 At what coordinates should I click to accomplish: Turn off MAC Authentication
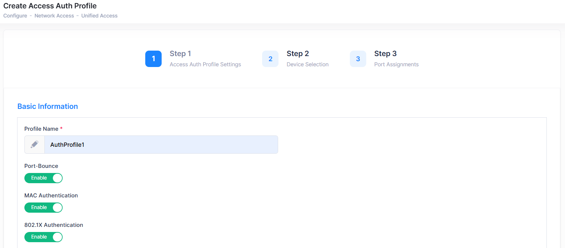pos(43,208)
